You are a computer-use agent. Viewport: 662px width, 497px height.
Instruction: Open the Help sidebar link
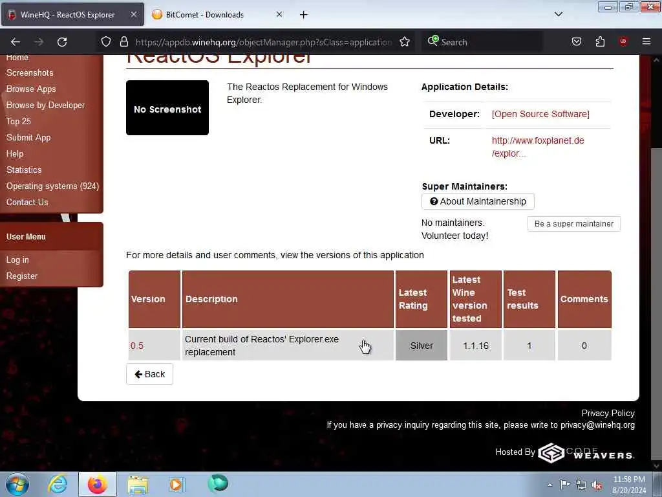click(x=15, y=154)
